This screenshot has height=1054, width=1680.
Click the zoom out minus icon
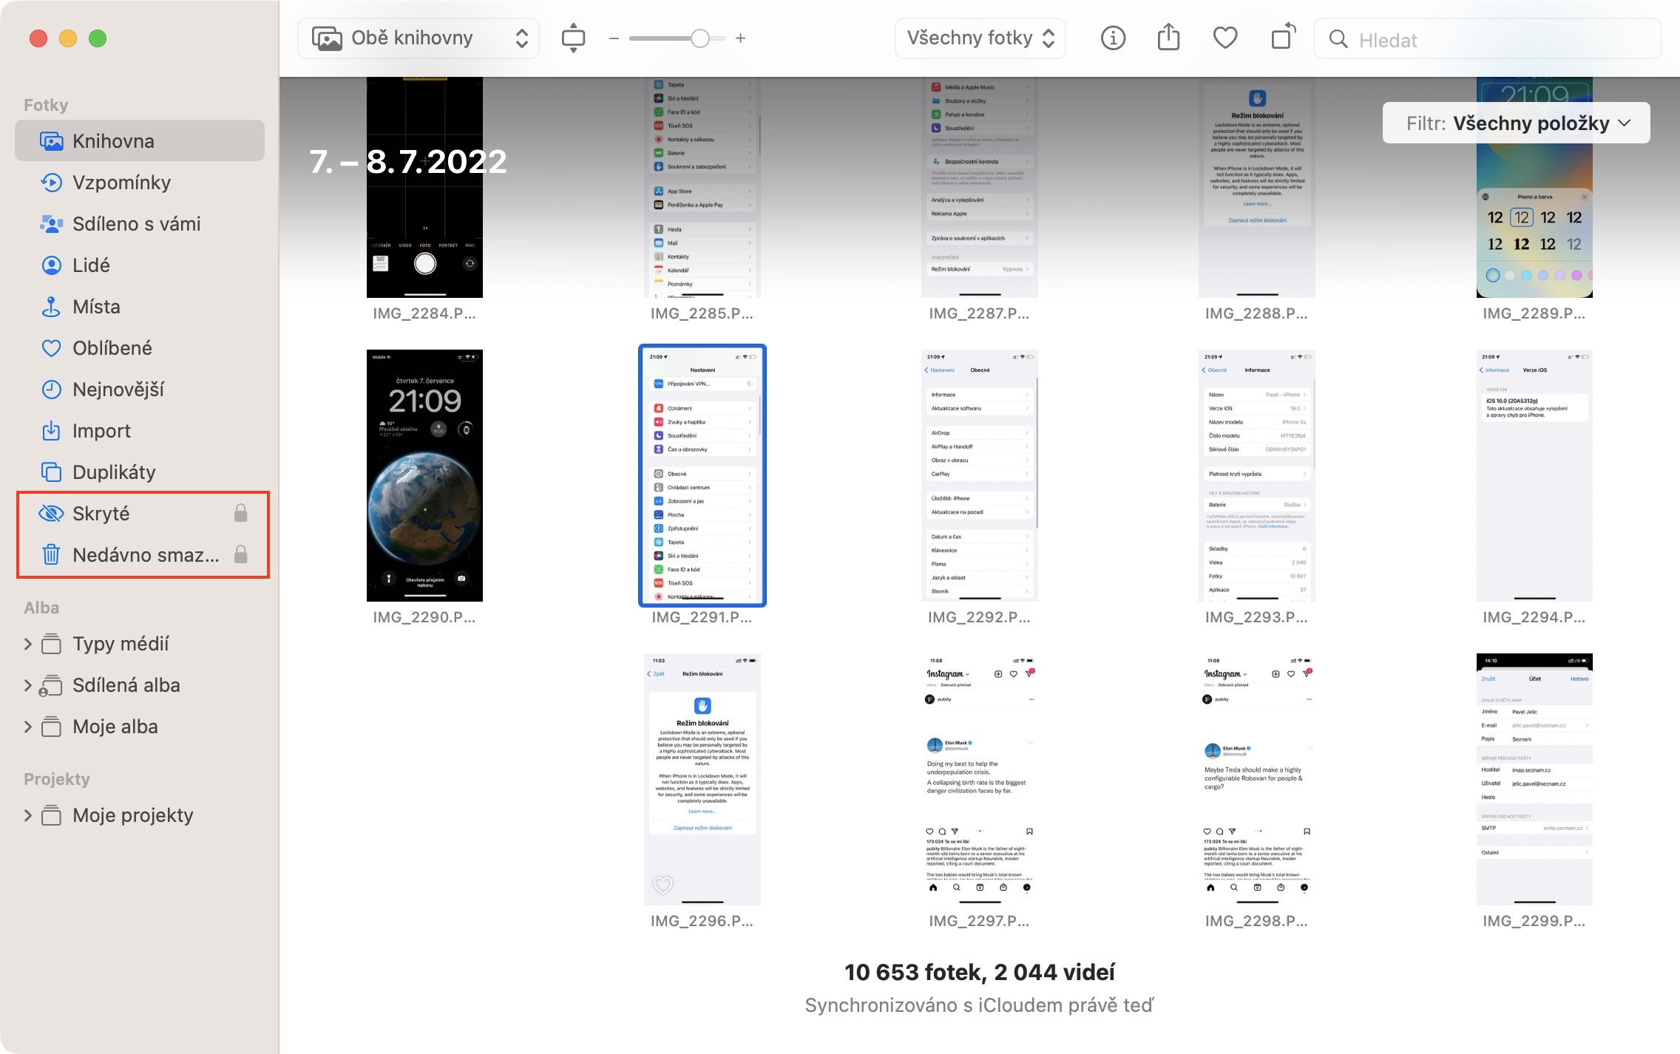(x=613, y=38)
